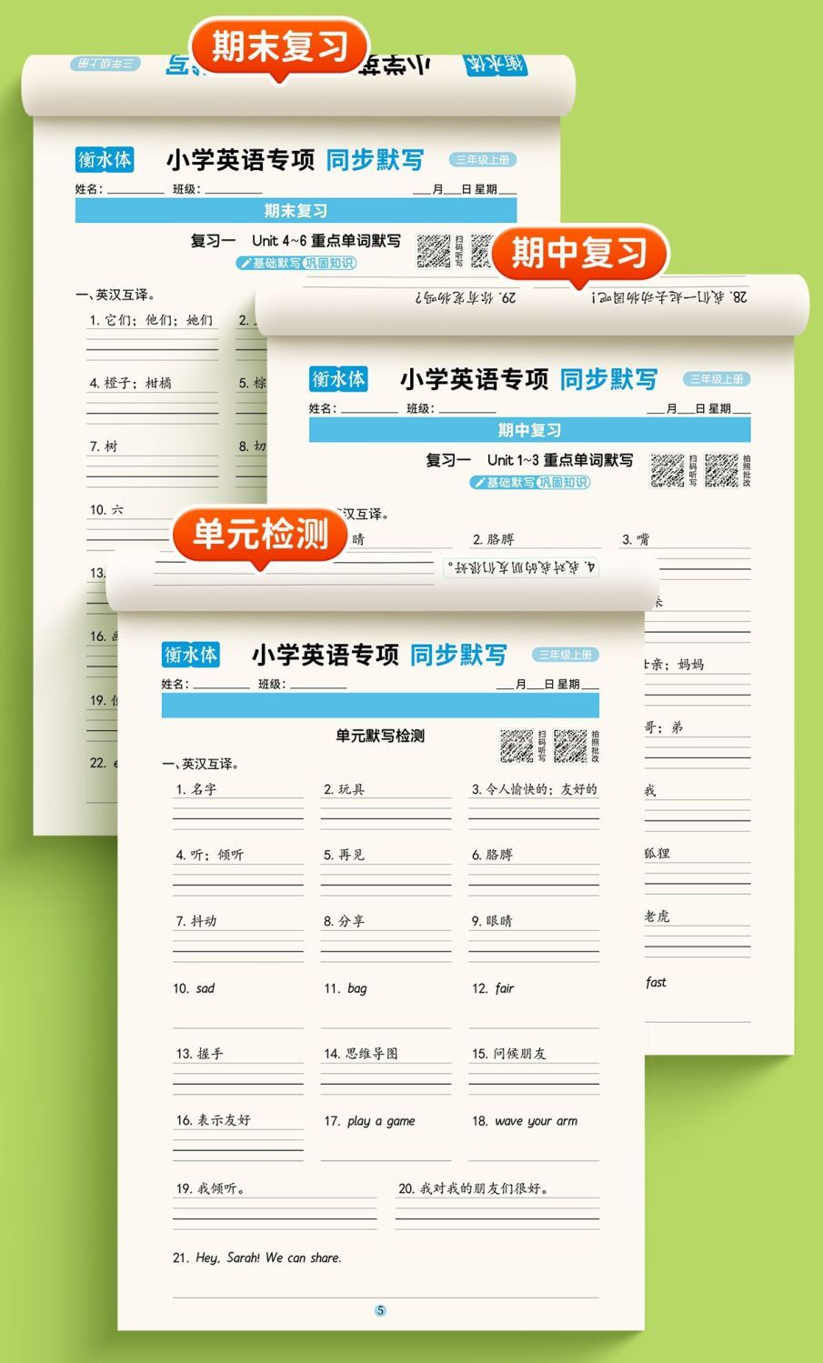Click the 班级 blank on the front sheet

coord(317,685)
